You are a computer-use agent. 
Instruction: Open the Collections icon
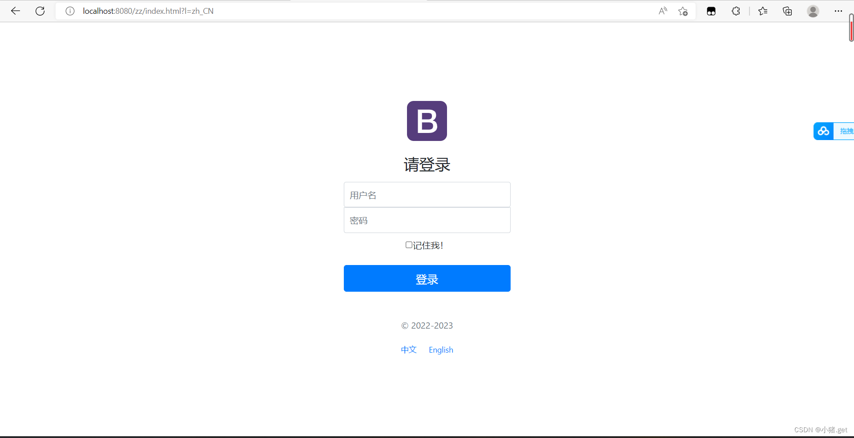pos(787,11)
